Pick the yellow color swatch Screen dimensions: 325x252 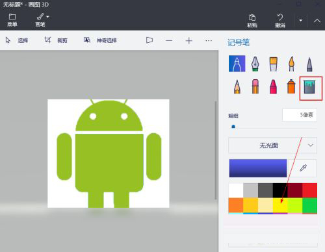click(x=280, y=205)
